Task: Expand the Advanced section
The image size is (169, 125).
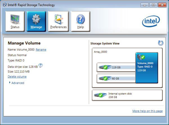Action: (17, 83)
